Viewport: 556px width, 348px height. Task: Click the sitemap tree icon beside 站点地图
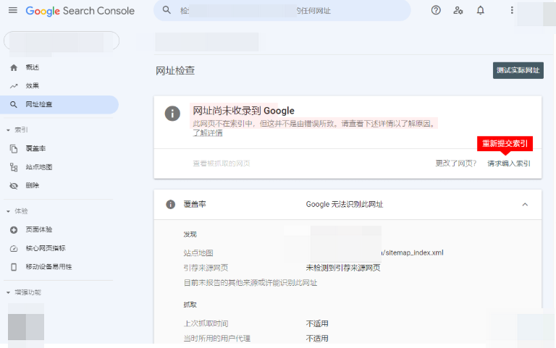(14, 167)
